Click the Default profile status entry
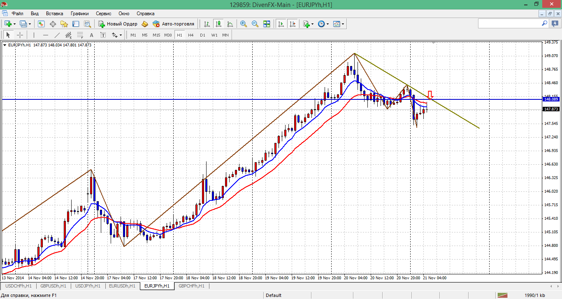The image size is (562, 299). pyautogui.click(x=274, y=295)
